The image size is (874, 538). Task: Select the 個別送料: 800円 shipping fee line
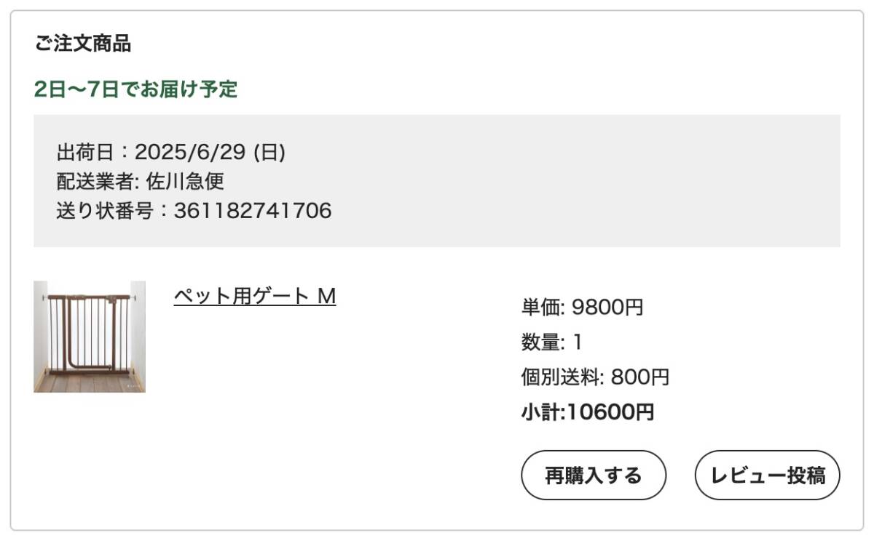click(595, 377)
